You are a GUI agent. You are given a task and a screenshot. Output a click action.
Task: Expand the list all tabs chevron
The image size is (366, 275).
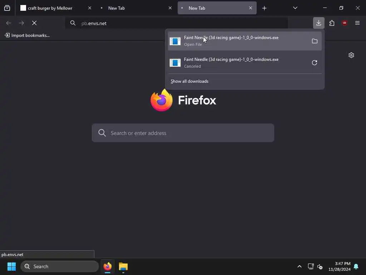pyautogui.click(x=295, y=8)
